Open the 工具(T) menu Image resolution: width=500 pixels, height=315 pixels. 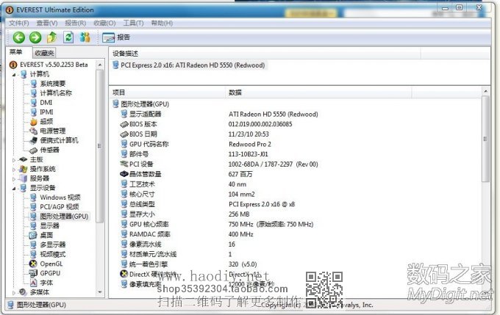133,23
